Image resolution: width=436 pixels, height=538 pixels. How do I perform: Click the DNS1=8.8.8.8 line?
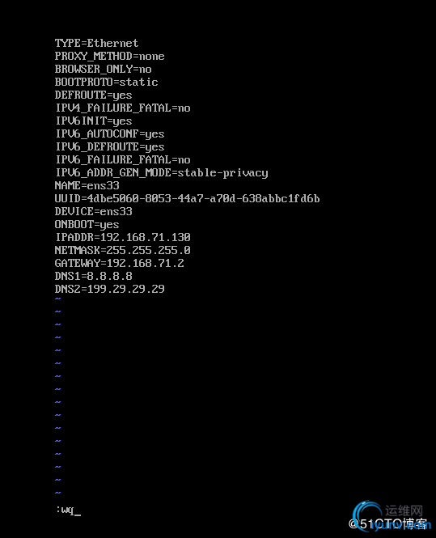pos(93,276)
